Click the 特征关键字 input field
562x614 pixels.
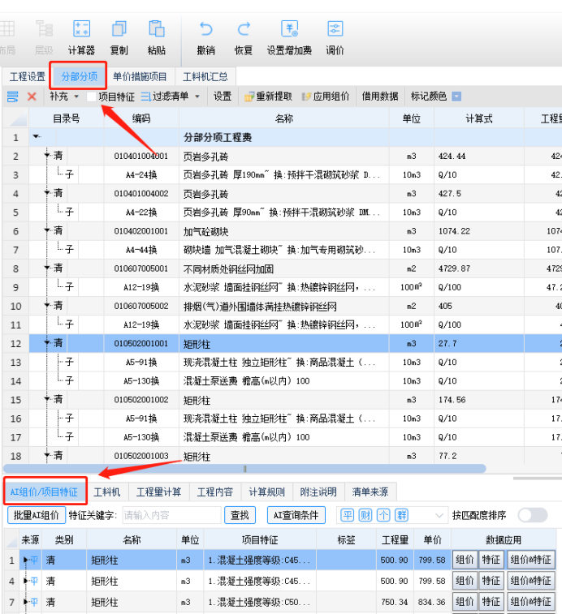click(171, 515)
